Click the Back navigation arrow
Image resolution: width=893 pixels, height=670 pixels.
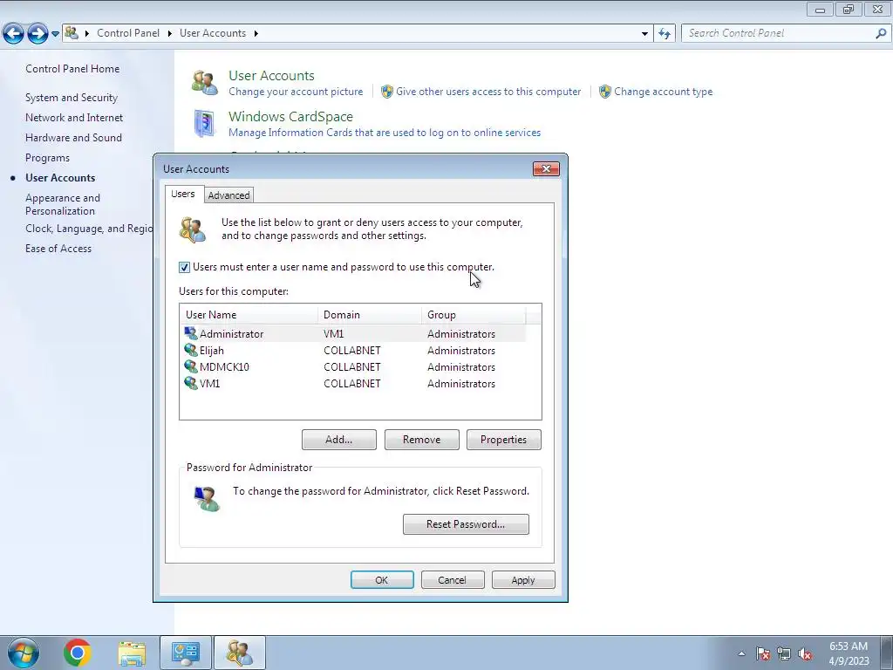pos(14,34)
